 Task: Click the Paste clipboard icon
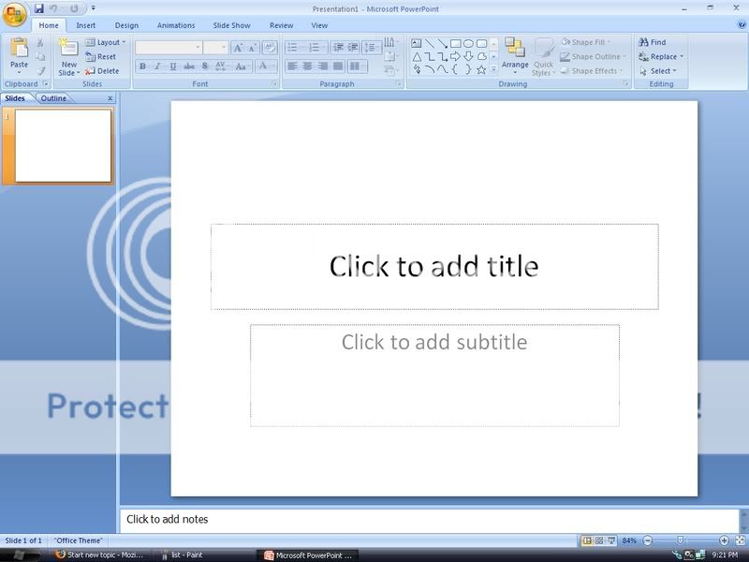coord(19,50)
